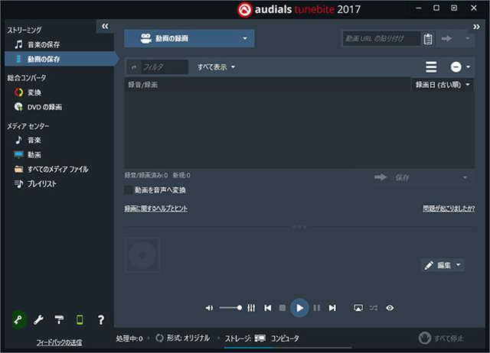Click the 処理中:0 status entry

click(129, 338)
